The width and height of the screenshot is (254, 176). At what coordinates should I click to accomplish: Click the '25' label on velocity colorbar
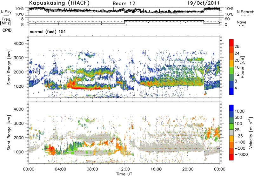(x=237, y=130)
